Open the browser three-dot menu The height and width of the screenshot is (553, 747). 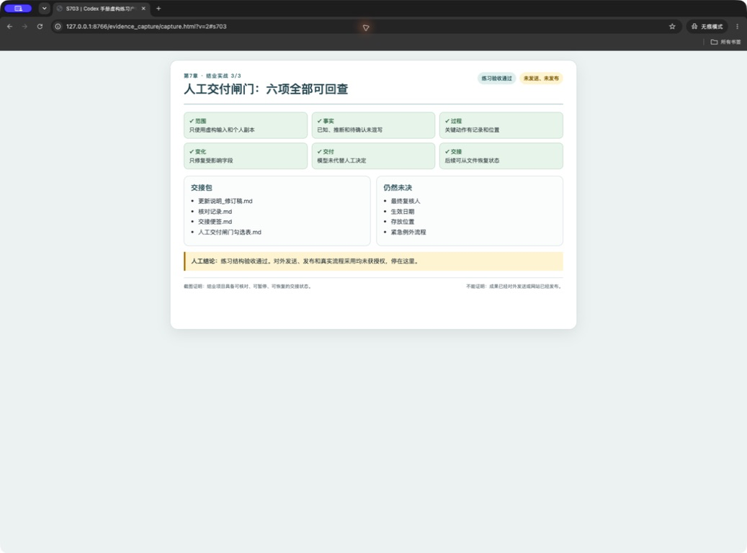point(738,27)
